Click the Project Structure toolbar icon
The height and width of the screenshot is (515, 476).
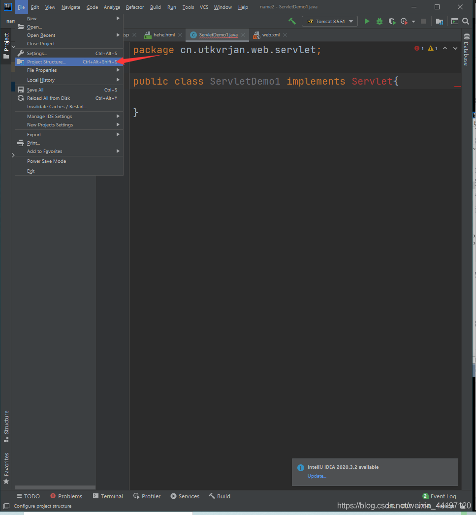pos(440,21)
